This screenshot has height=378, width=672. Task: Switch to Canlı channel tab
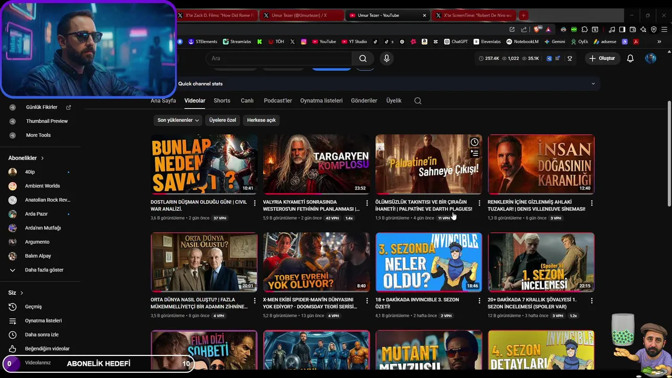(x=247, y=101)
